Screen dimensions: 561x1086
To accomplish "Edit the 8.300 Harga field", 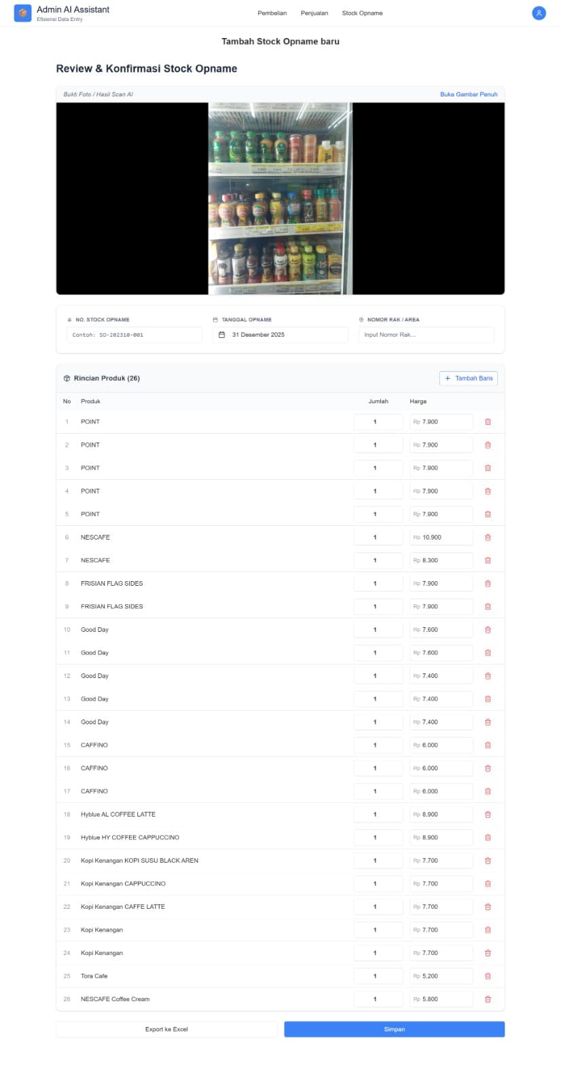I will click(441, 561).
